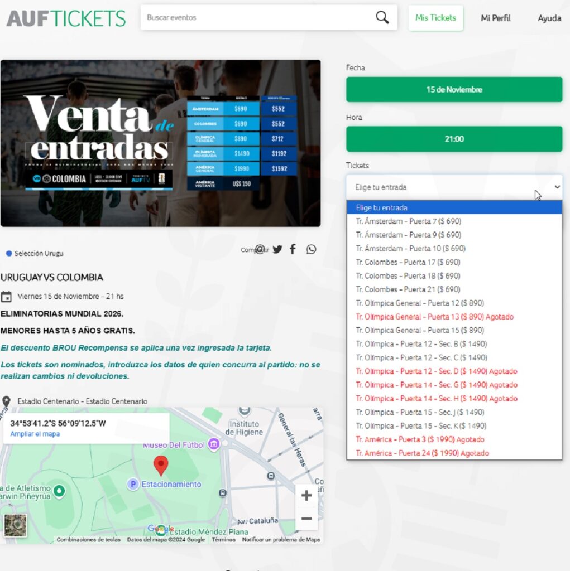Click the URUGUAY VS COLOMBIA title
Screen dimensions: 570x571
pos(52,278)
